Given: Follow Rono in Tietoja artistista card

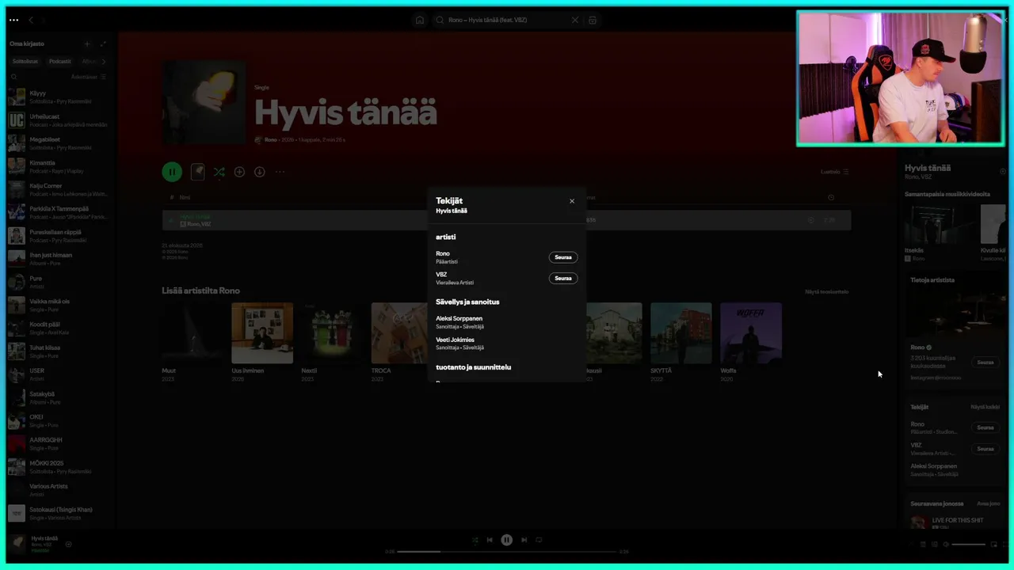Looking at the screenshot, I should tap(985, 362).
